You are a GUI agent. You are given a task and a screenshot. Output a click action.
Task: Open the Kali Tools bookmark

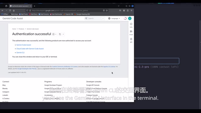pyautogui.click(x=23, y=14)
